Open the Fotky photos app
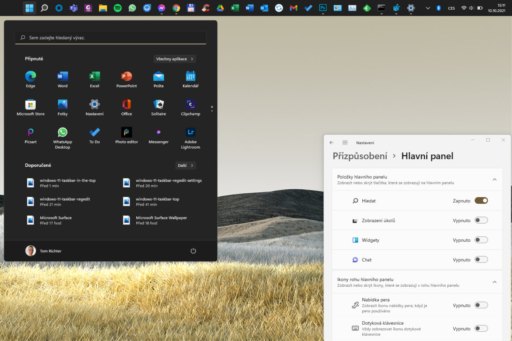This screenshot has height=341, width=512. click(x=62, y=107)
